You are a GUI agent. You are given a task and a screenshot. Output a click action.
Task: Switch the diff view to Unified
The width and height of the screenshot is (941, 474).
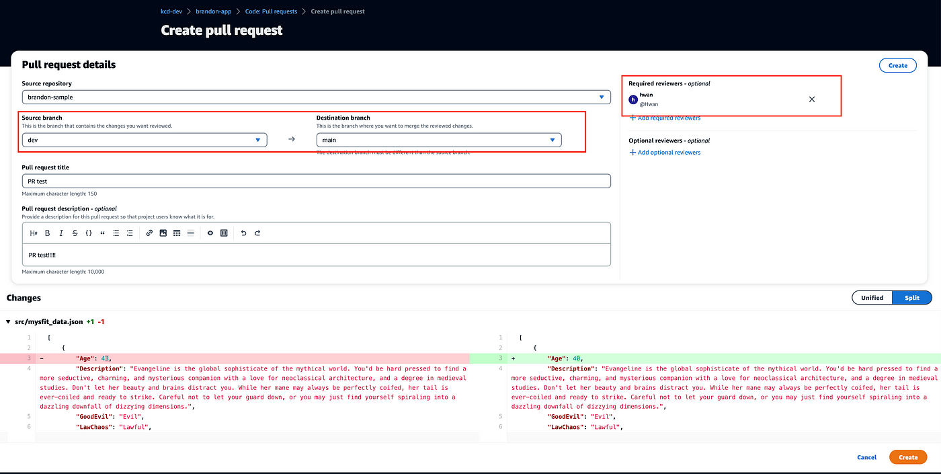(x=872, y=298)
